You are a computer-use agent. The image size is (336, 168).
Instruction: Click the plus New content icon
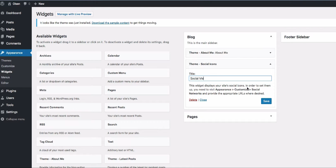click(x=35, y=4)
